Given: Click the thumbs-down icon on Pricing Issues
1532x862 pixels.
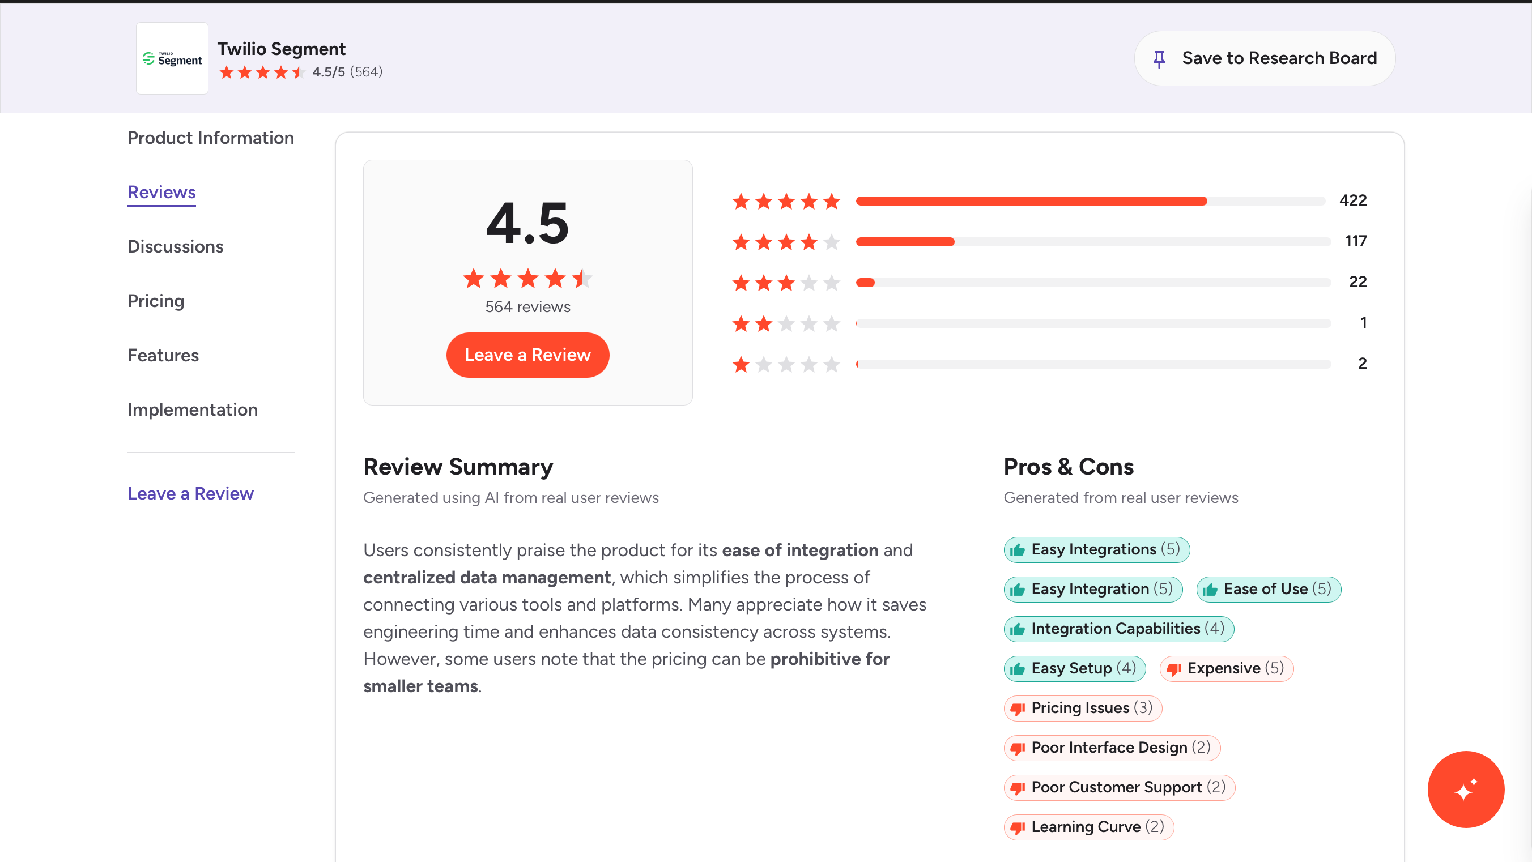Looking at the screenshot, I should [x=1018, y=708].
